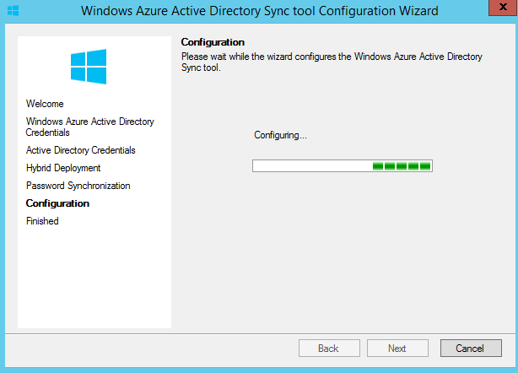
Task: Select Windows Azure Active Directory Credentials step
Action: [90, 127]
